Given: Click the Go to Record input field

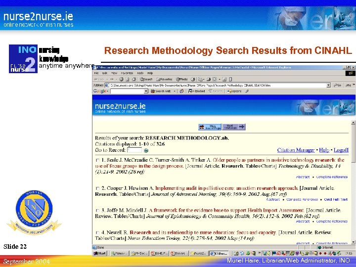Looking at the screenshot, I should pos(134,150).
